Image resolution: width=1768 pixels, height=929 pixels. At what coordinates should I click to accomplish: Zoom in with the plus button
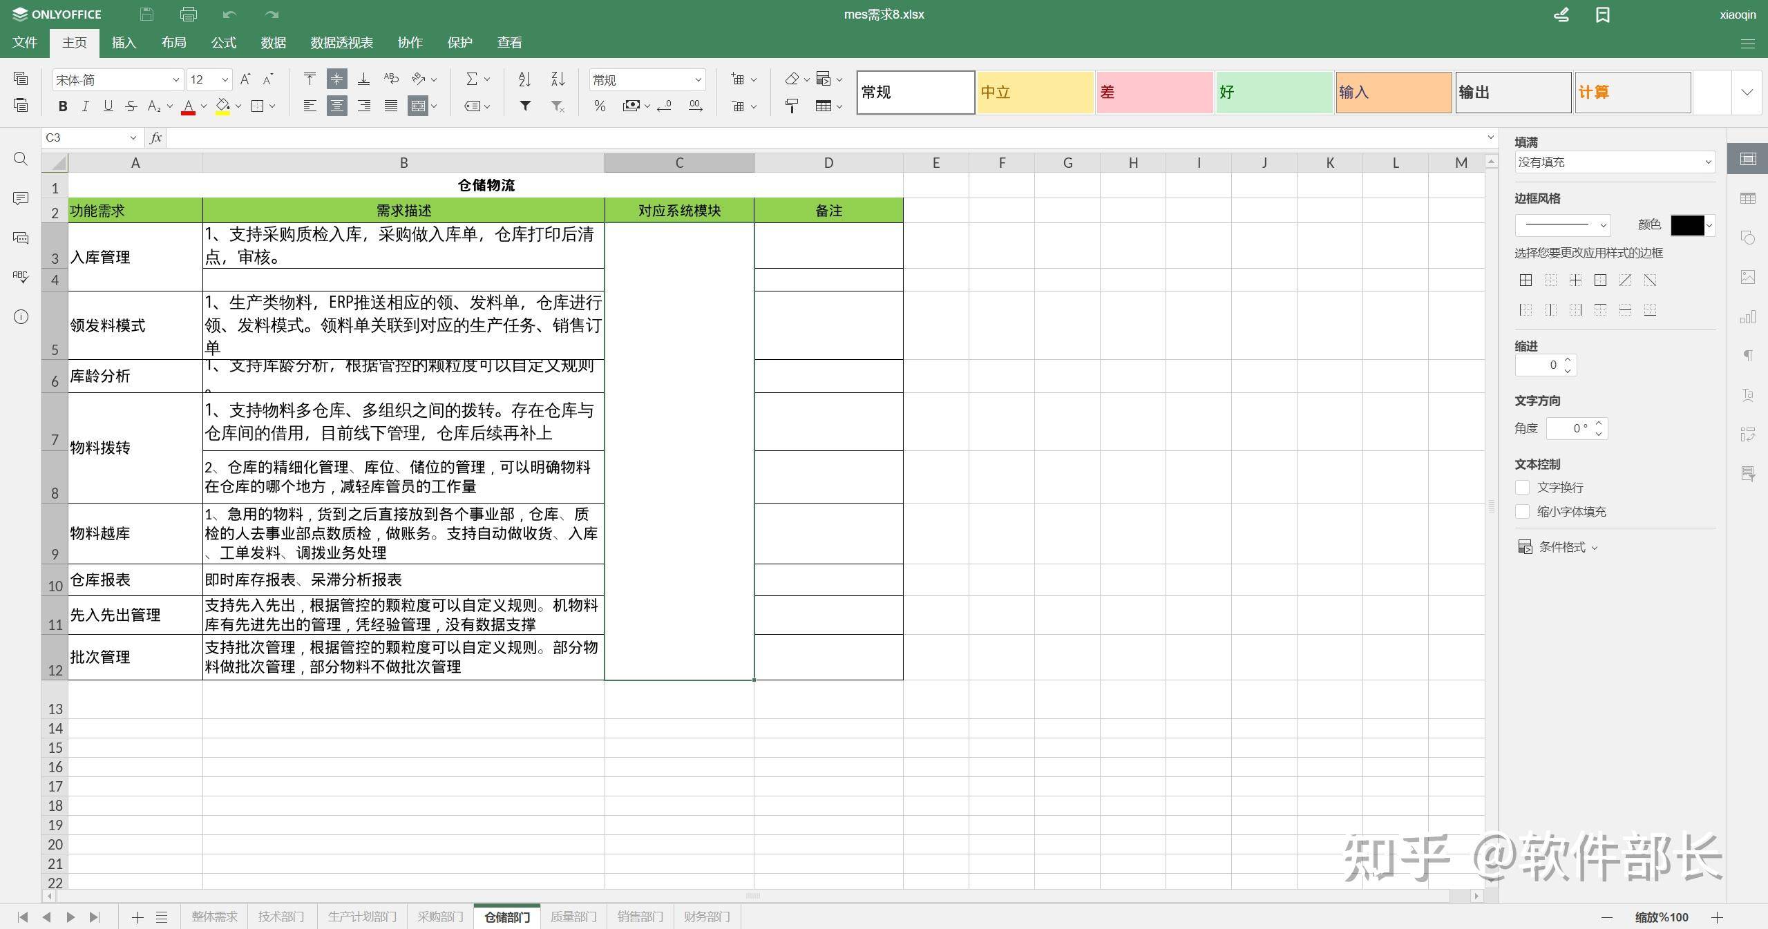click(1717, 917)
